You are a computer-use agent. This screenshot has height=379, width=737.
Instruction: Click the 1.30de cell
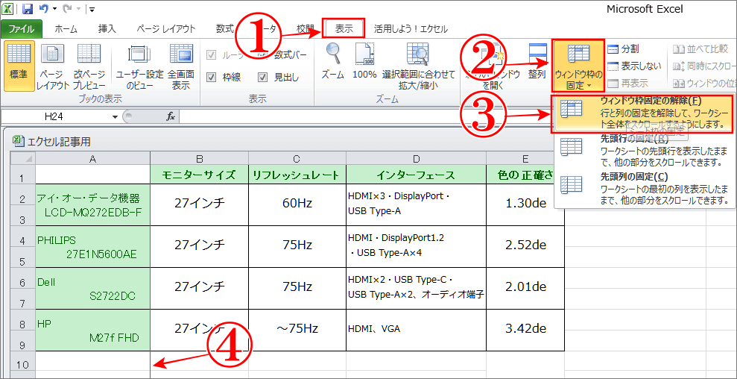pos(525,205)
